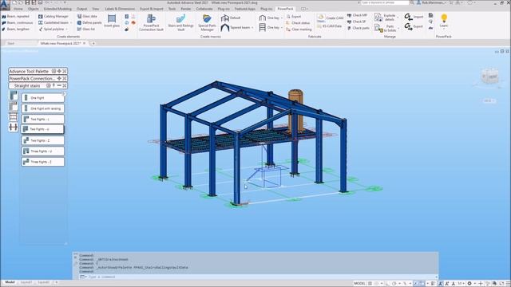Viewport: 511px width, 287px height.
Task: Click the Glass data tool
Action: pos(87,16)
